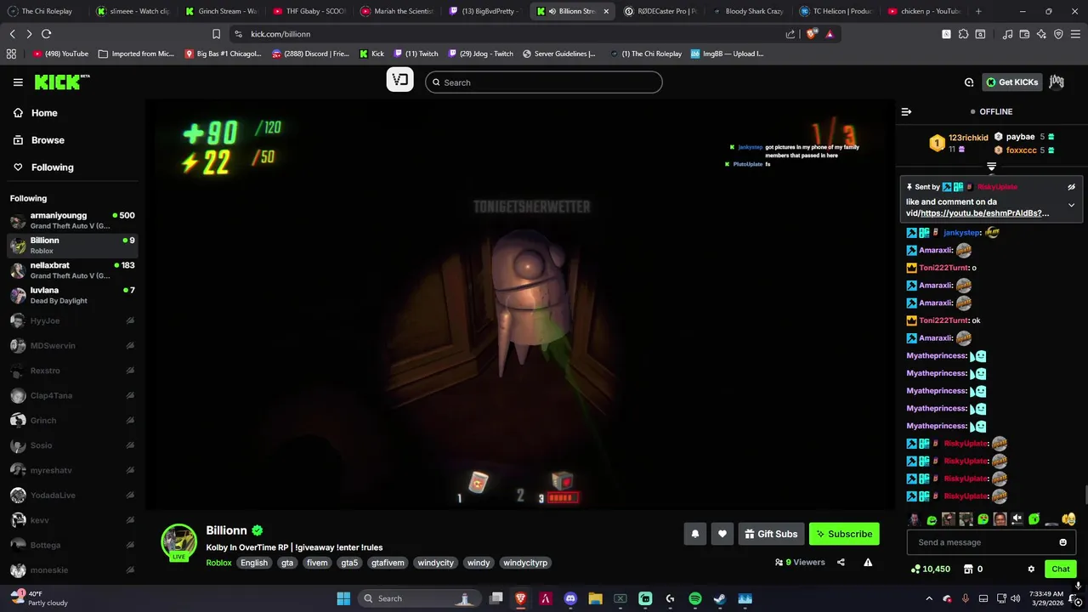
Task: Click the gta5 tag
Action: click(x=349, y=563)
